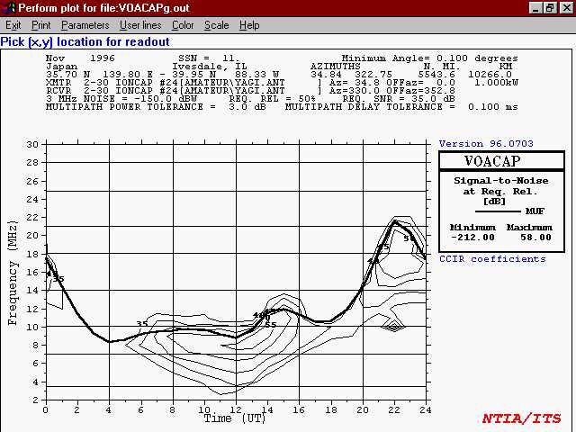Click the Maximum value 58.00
The height and width of the screenshot is (432, 576).
[x=535, y=238]
